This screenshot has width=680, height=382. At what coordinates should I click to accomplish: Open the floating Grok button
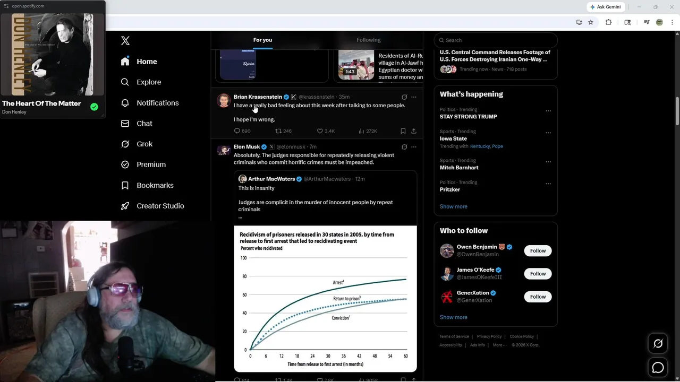coord(658,344)
